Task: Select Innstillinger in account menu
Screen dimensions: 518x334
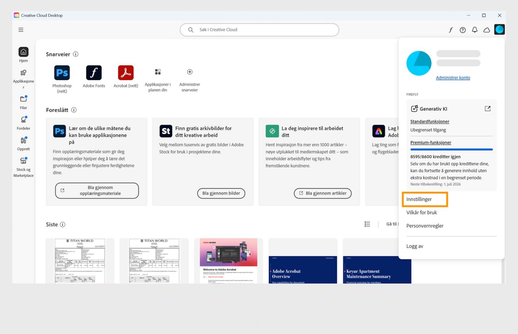Action: pos(419,199)
